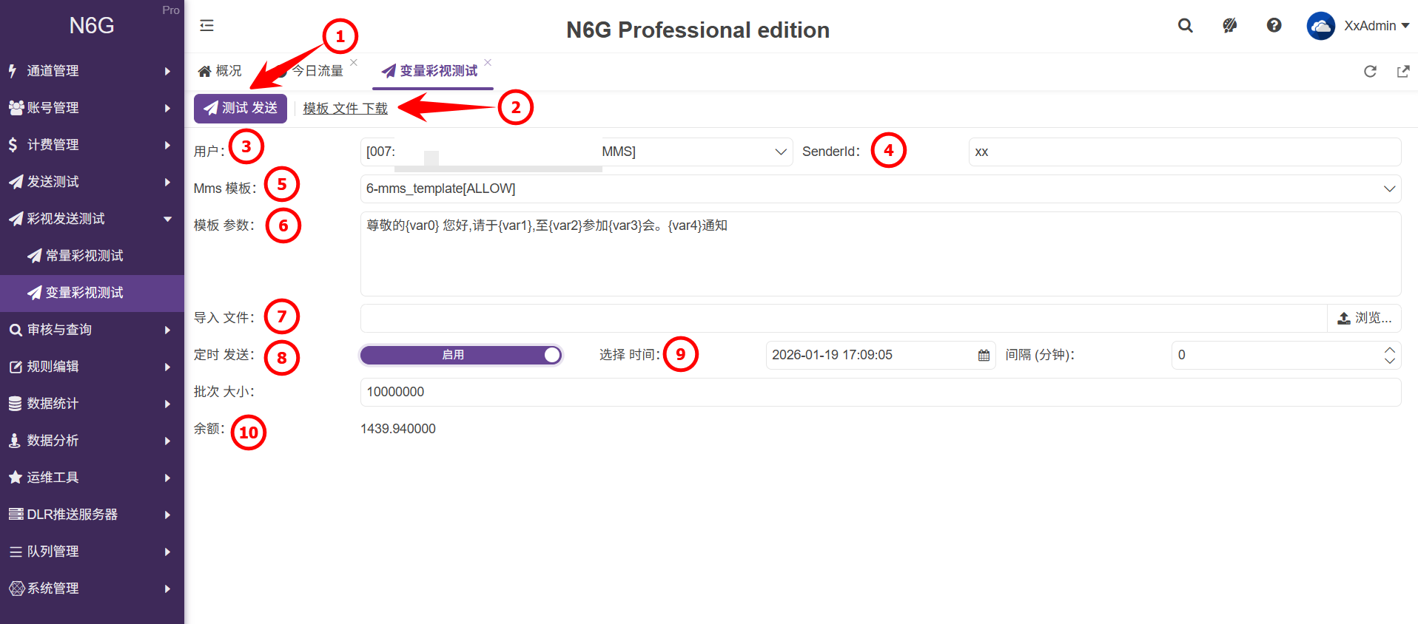Close the 变量彩视测试 tab
The width and height of the screenshot is (1418, 624).
[x=488, y=62]
